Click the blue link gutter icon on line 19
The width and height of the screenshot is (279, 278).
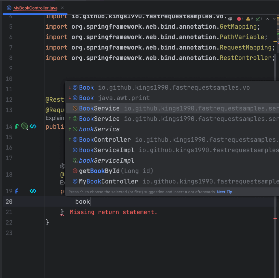(x=33, y=191)
